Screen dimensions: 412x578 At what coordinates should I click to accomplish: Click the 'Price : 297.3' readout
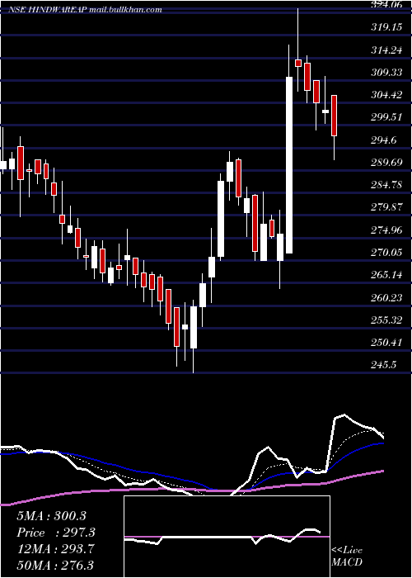point(56,533)
